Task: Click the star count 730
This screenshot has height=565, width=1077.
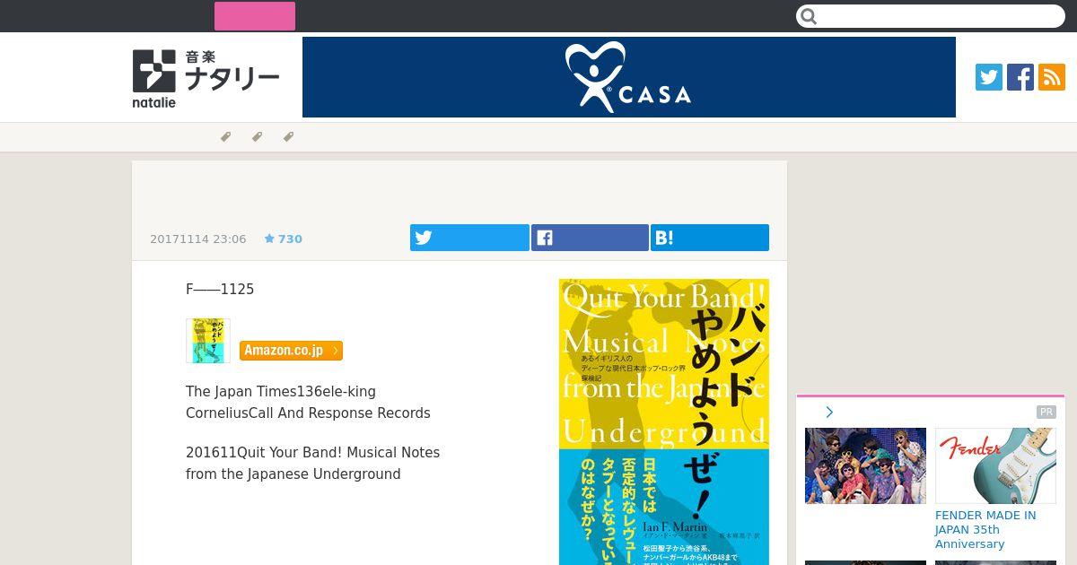Action: coord(284,239)
